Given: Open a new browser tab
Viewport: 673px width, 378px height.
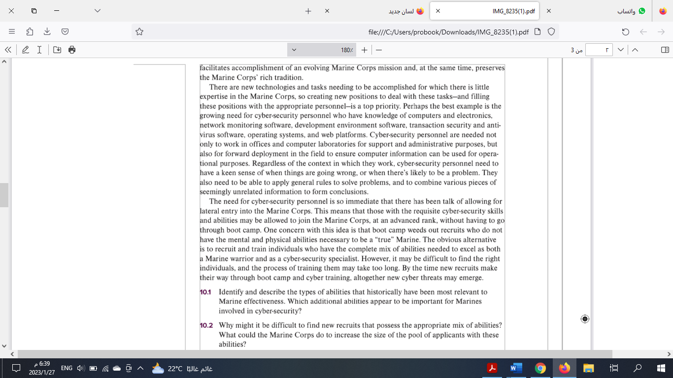Looking at the screenshot, I should point(308,11).
